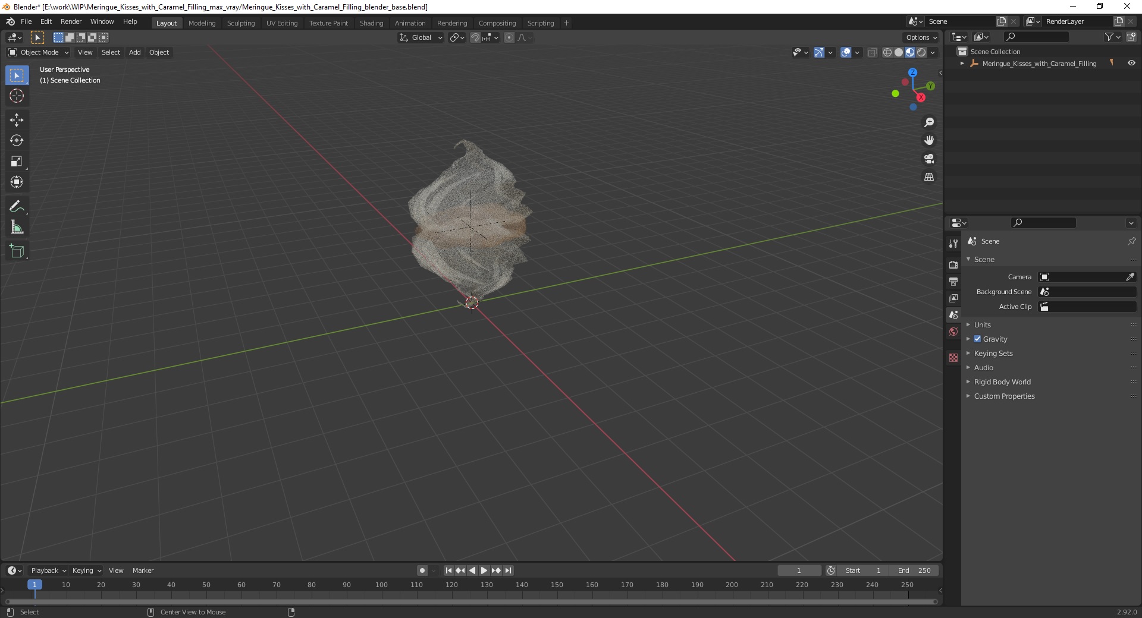1142x618 pixels.
Task: Hide Meringue_Kisses collection with eye icon
Action: [x=1131, y=63]
